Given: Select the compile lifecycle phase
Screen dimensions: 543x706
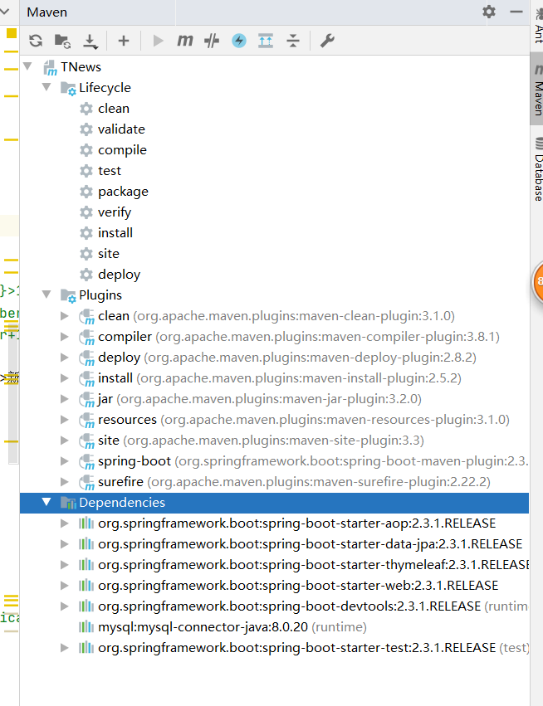Looking at the screenshot, I should 122,150.
